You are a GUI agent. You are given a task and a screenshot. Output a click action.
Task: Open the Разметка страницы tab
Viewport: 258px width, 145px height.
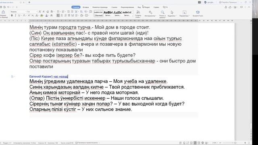(x=100, y=7)
